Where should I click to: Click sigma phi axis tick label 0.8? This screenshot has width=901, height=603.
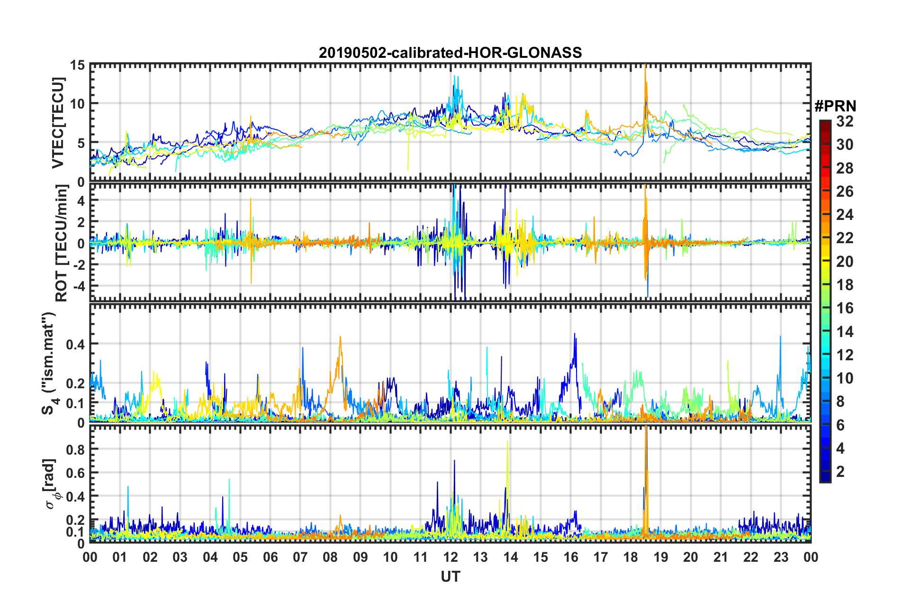76,449
